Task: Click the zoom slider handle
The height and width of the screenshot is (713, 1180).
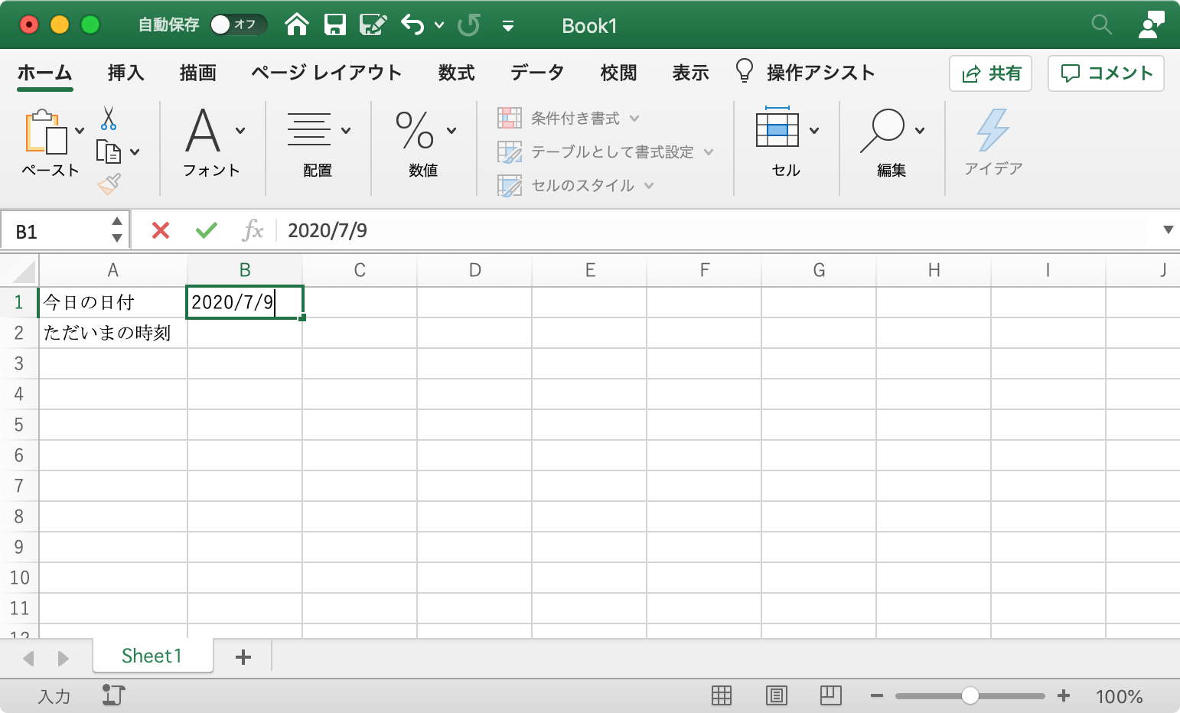Action: (x=970, y=695)
